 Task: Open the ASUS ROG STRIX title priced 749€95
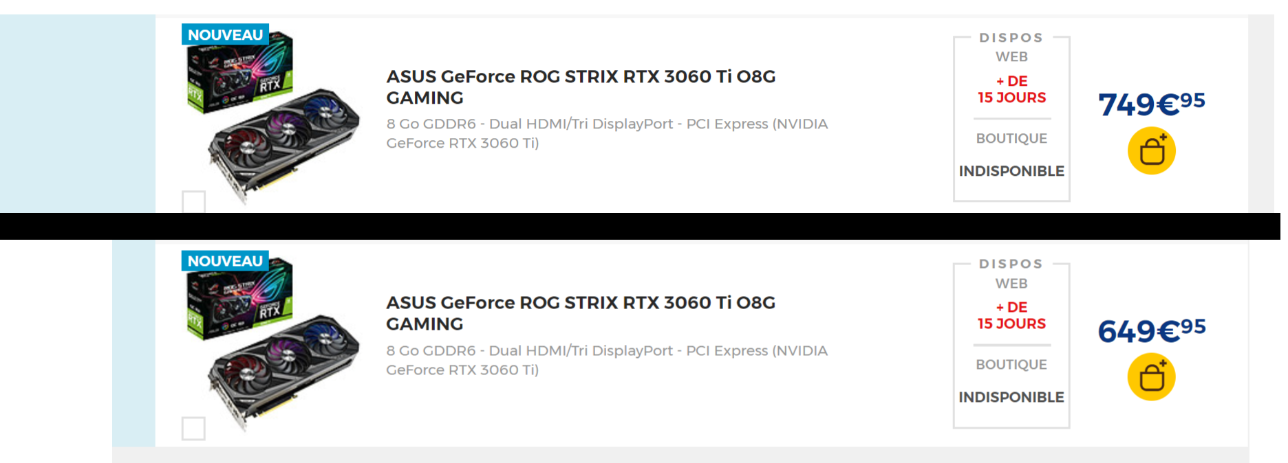580,87
